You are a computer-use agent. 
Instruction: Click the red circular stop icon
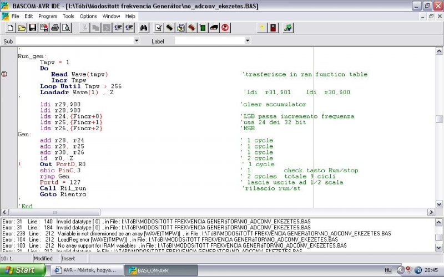[x=225, y=28]
